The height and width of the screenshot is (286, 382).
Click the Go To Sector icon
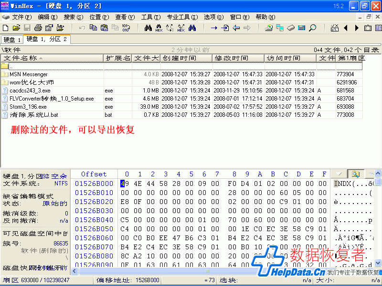coord(225,28)
